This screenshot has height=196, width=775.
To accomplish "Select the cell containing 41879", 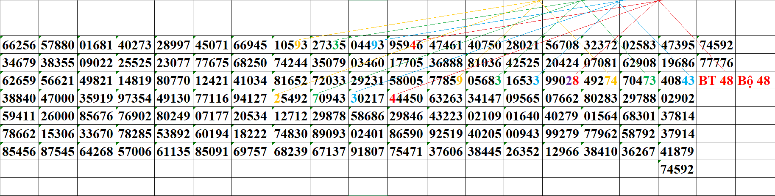I will [x=677, y=152].
